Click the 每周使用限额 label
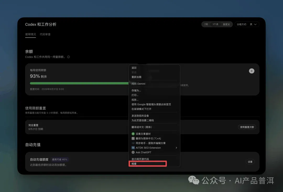This screenshot has height=192, width=283. pos(38,70)
